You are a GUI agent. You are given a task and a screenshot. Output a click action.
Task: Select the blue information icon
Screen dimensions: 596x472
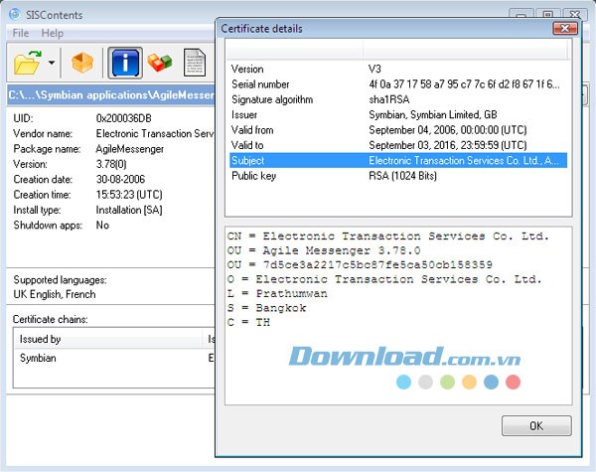click(125, 65)
